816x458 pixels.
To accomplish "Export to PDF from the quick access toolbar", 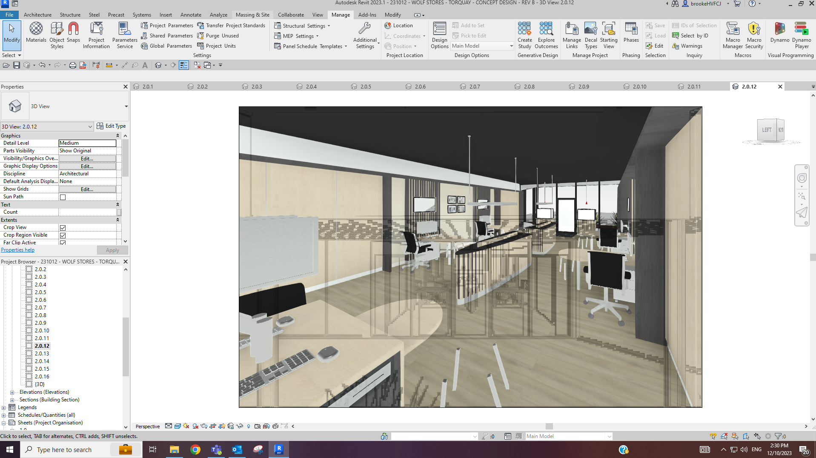I will pyautogui.click(x=83, y=65).
